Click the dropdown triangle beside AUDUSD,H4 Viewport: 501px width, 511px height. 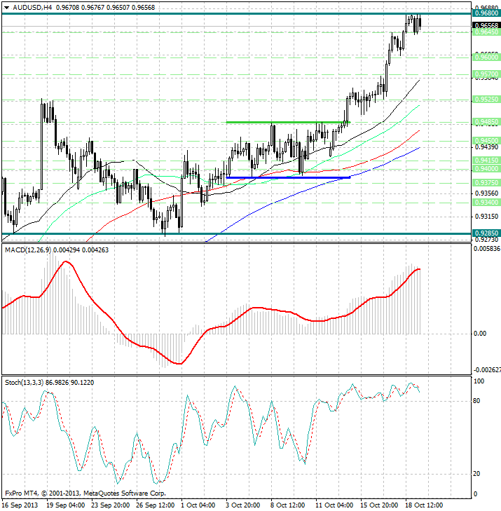[6, 7]
